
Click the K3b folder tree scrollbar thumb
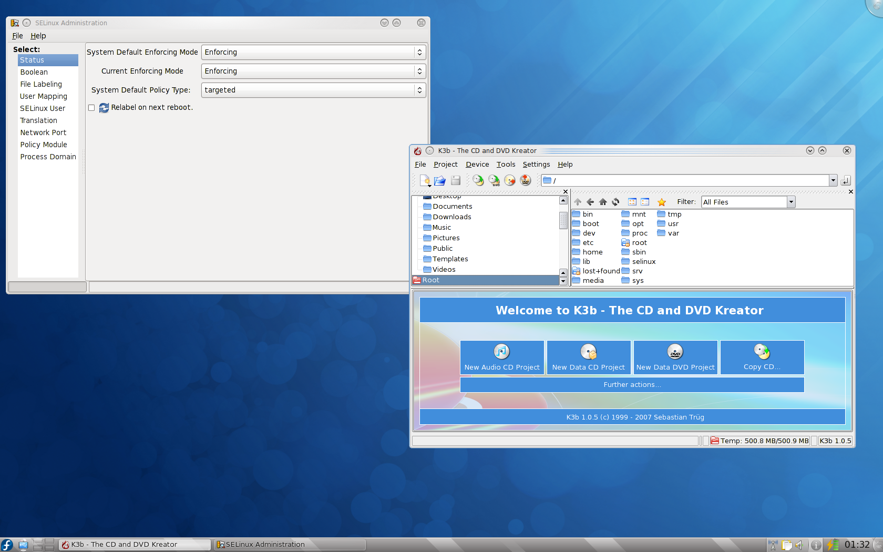pyautogui.click(x=563, y=220)
